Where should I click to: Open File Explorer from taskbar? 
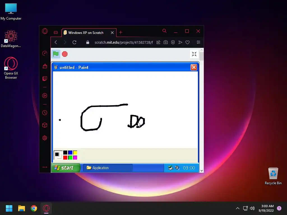pos(21,208)
